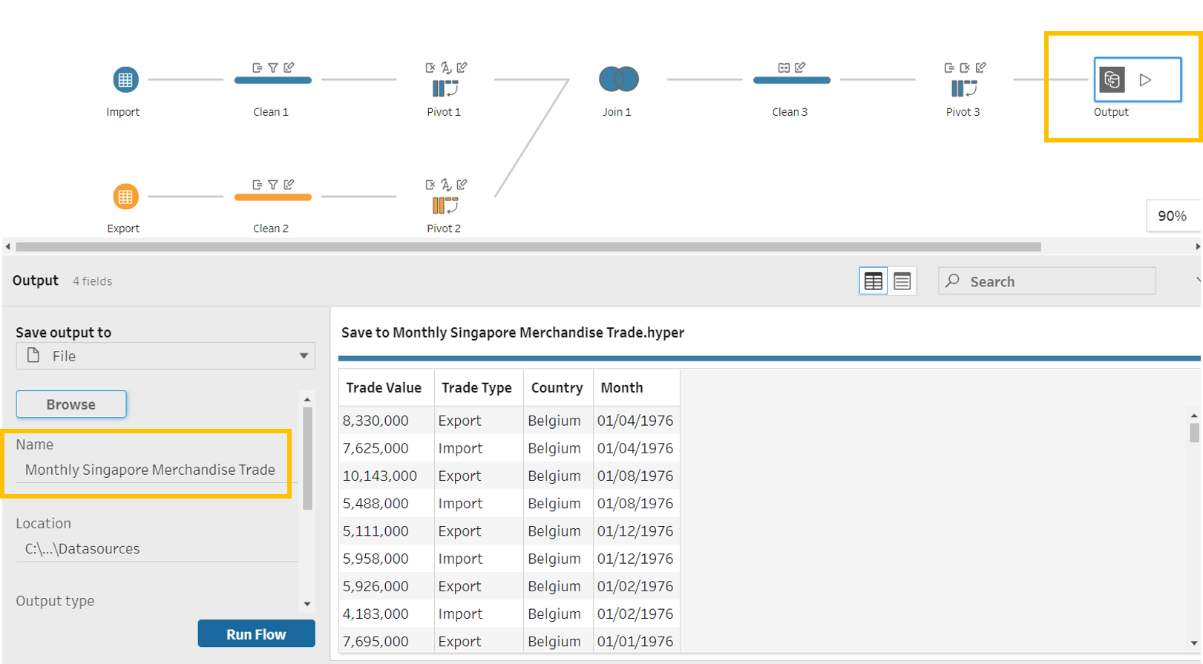This screenshot has width=1203, height=664.
Task: Open the Save output to dropdown
Action: point(165,356)
